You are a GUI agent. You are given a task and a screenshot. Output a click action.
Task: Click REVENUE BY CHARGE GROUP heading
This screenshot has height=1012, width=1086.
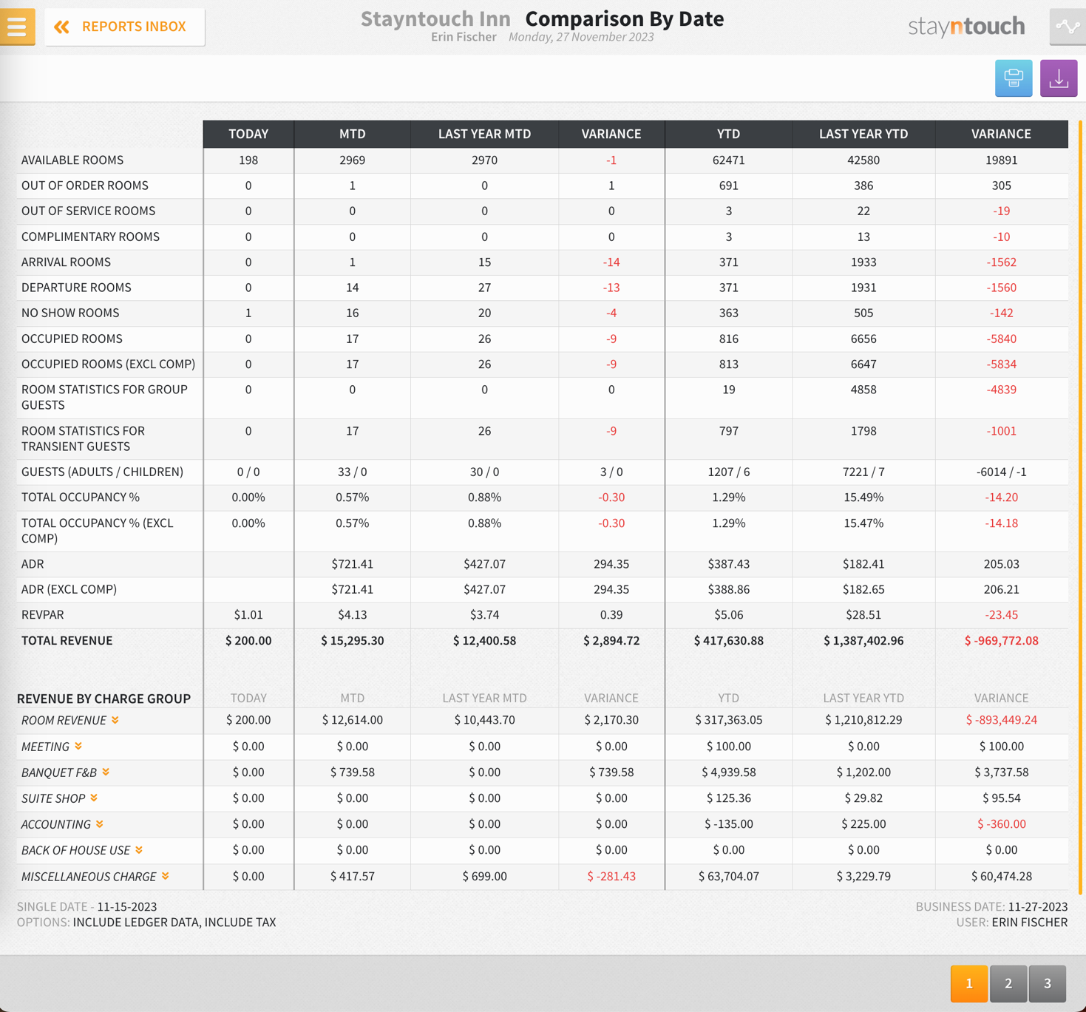click(x=103, y=699)
